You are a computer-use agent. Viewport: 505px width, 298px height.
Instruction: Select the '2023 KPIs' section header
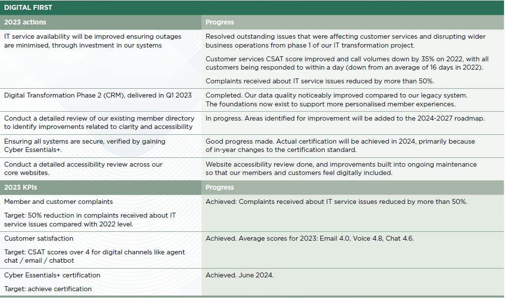pos(22,187)
